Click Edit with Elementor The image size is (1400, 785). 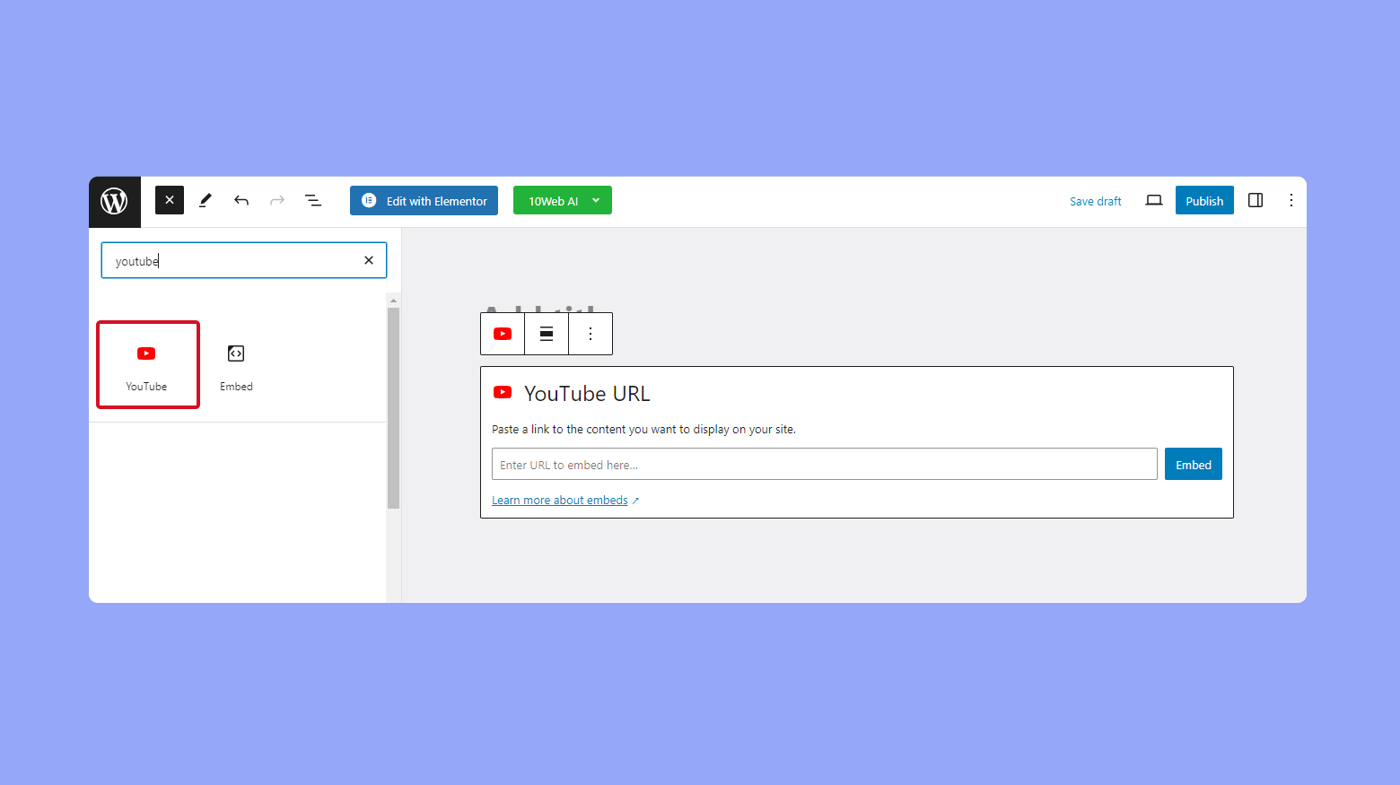coord(423,200)
